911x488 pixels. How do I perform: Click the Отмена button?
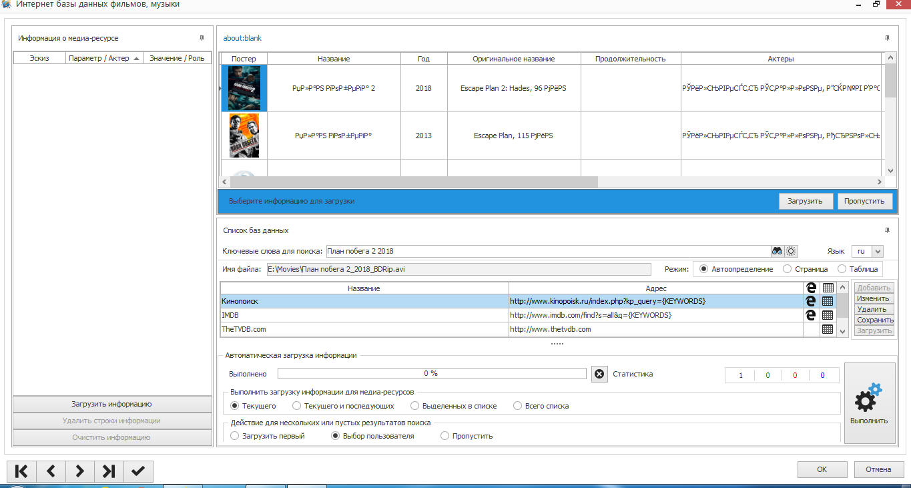(878, 469)
